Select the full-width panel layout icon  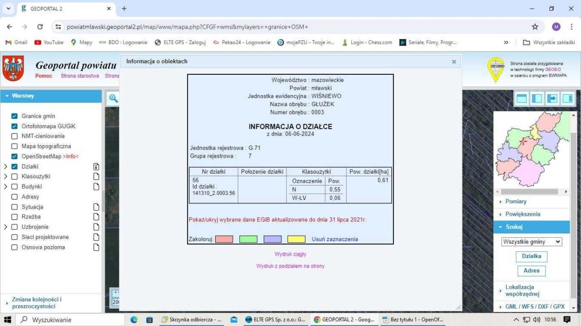522,98
